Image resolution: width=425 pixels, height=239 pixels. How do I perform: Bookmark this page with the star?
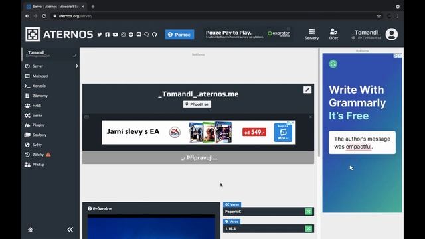tap(379, 16)
